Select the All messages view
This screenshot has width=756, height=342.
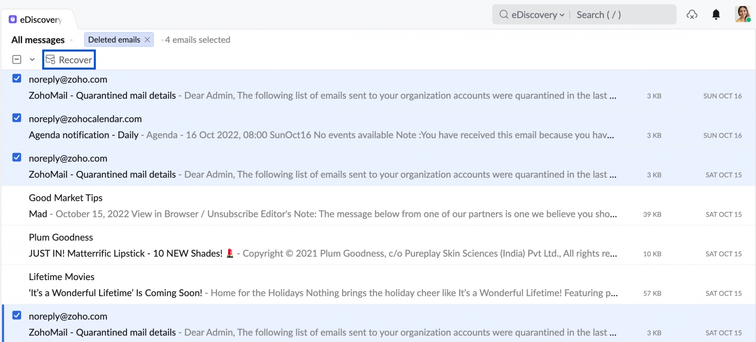click(x=38, y=40)
